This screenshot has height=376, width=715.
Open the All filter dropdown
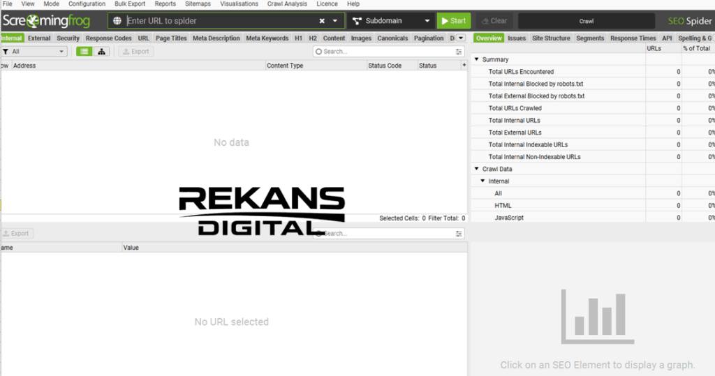[34, 52]
